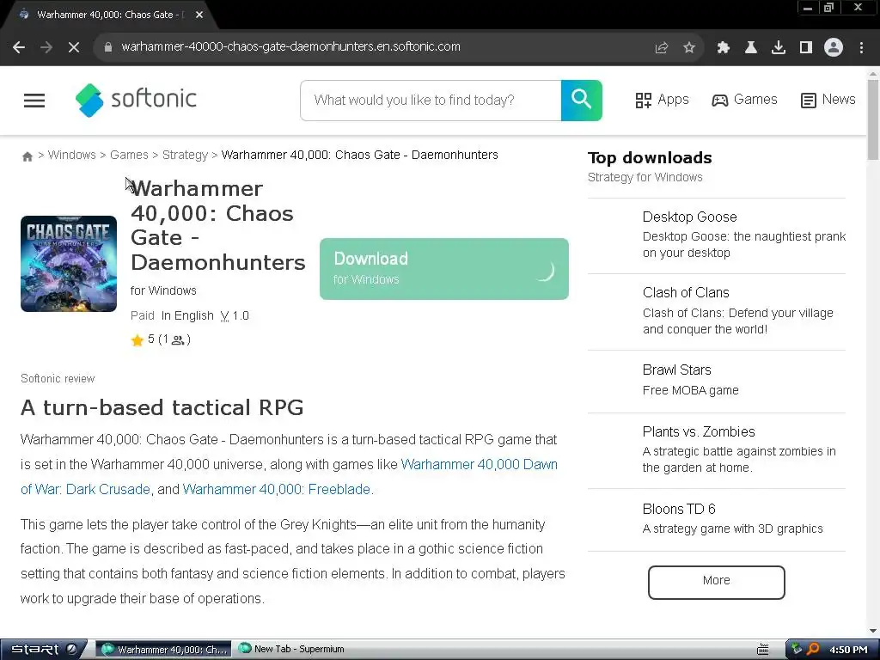Click Strategy in the breadcrumb
The height and width of the screenshot is (660, 880).
point(186,155)
